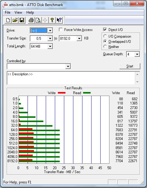The width and height of the screenshot is (147, 188).
Task: Print results with the printer icon
Action: pyautogui.click(x=31, y=20)
